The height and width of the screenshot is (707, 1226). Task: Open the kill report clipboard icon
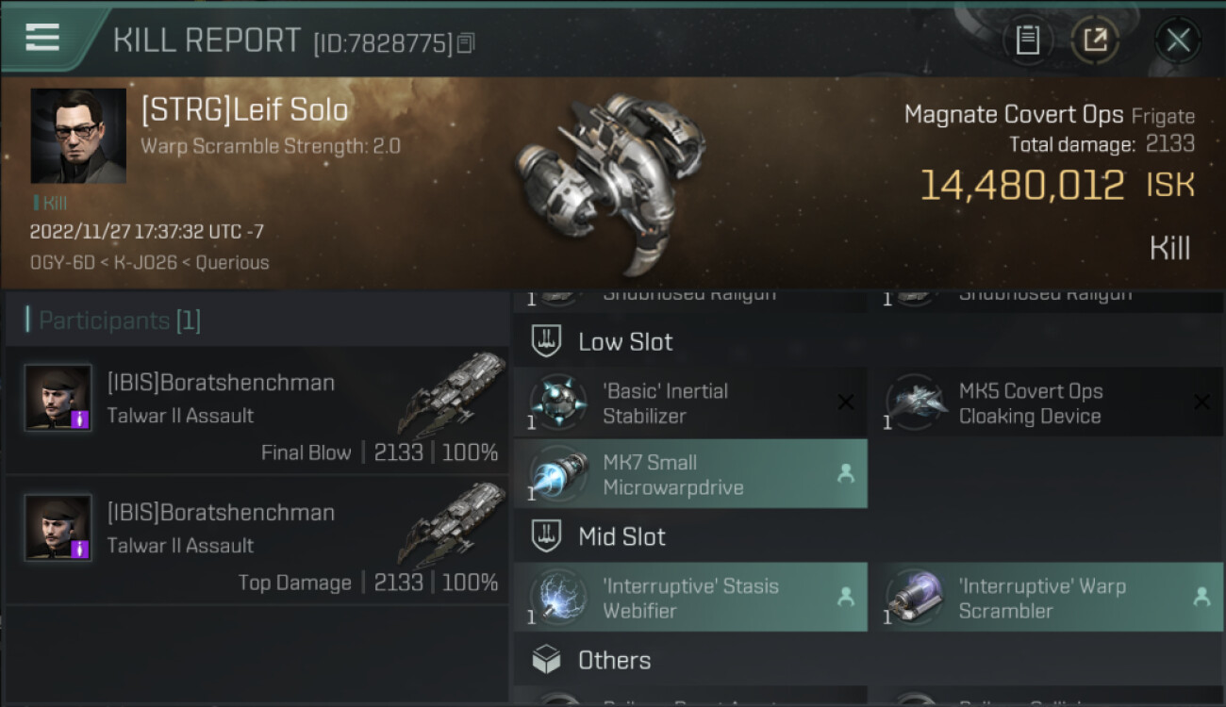coord(1028,40)
